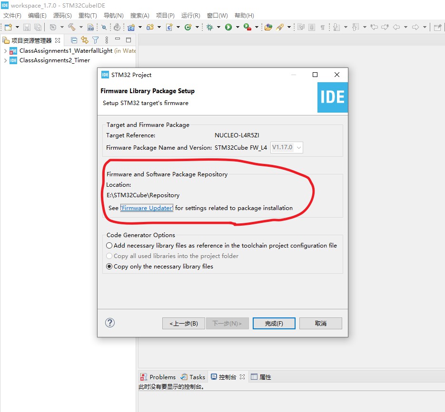Click the green Run icon

click(228, 27)
